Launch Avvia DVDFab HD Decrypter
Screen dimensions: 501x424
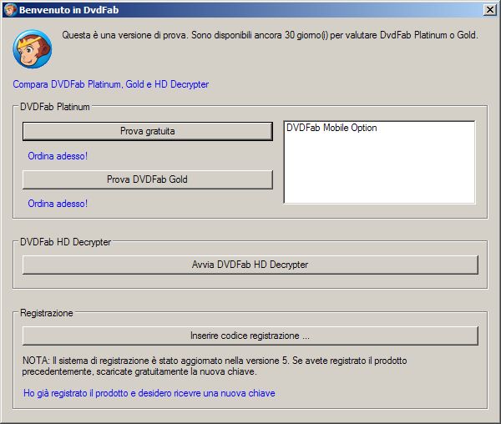(250, 265)
